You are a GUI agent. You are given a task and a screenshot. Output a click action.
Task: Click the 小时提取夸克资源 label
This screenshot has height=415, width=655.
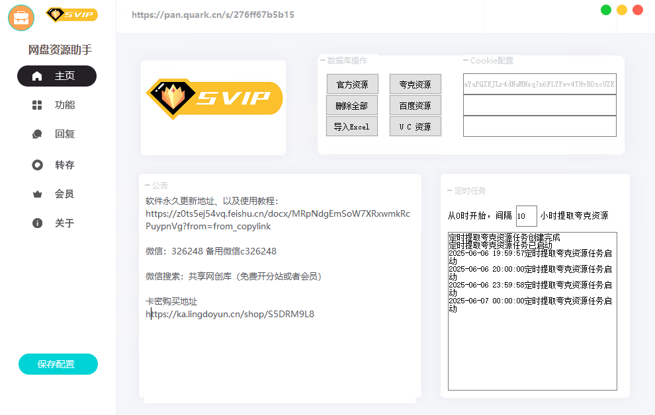[x=574, y=215]
